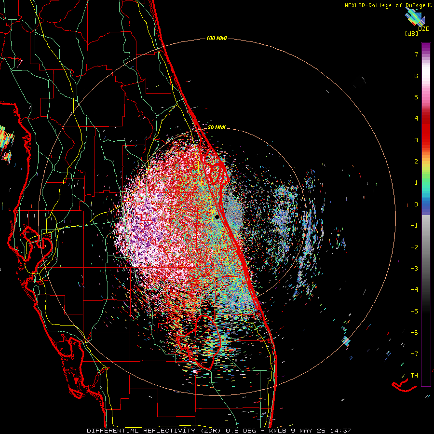The width and height of the screenshot is (434, 434).
Task: Click the -6 value on color scale
Action: pos(414,332)
